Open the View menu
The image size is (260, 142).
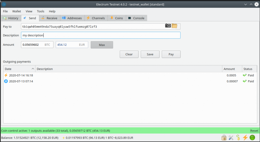(29, 11)
